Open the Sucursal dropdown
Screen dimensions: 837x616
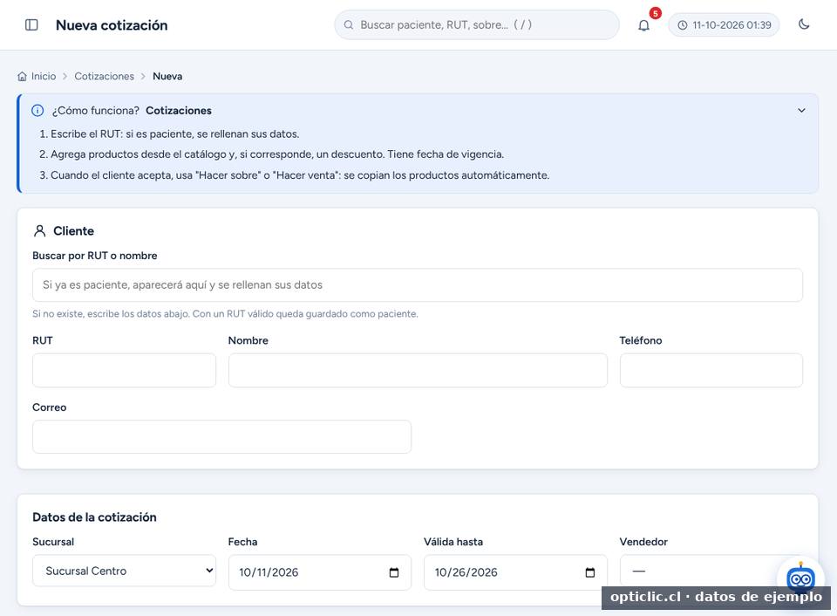(125, 571)
